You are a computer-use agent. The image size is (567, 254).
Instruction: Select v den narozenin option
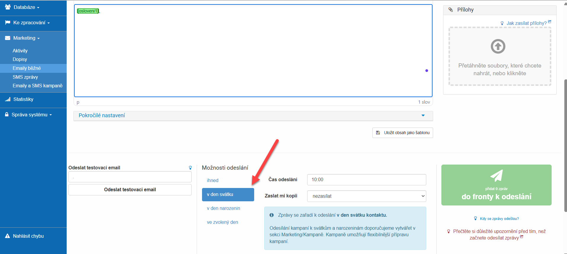[223, 208]
